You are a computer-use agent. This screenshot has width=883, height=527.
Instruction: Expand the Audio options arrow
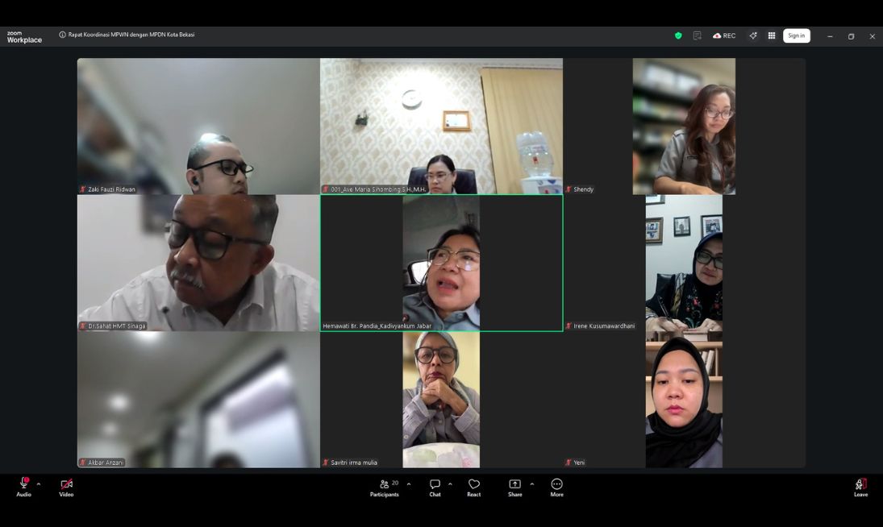(39, 484)
